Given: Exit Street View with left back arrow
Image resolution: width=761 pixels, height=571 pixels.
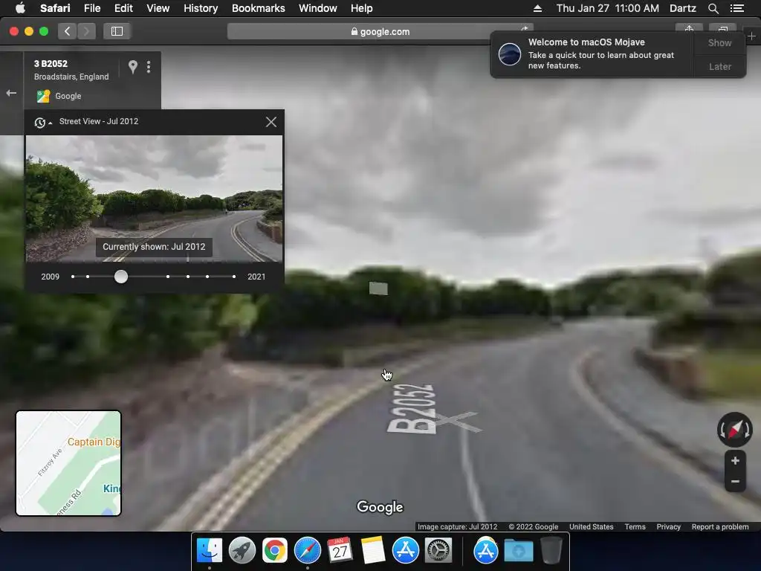Looking at the screenshot, I should click(11, 93).
